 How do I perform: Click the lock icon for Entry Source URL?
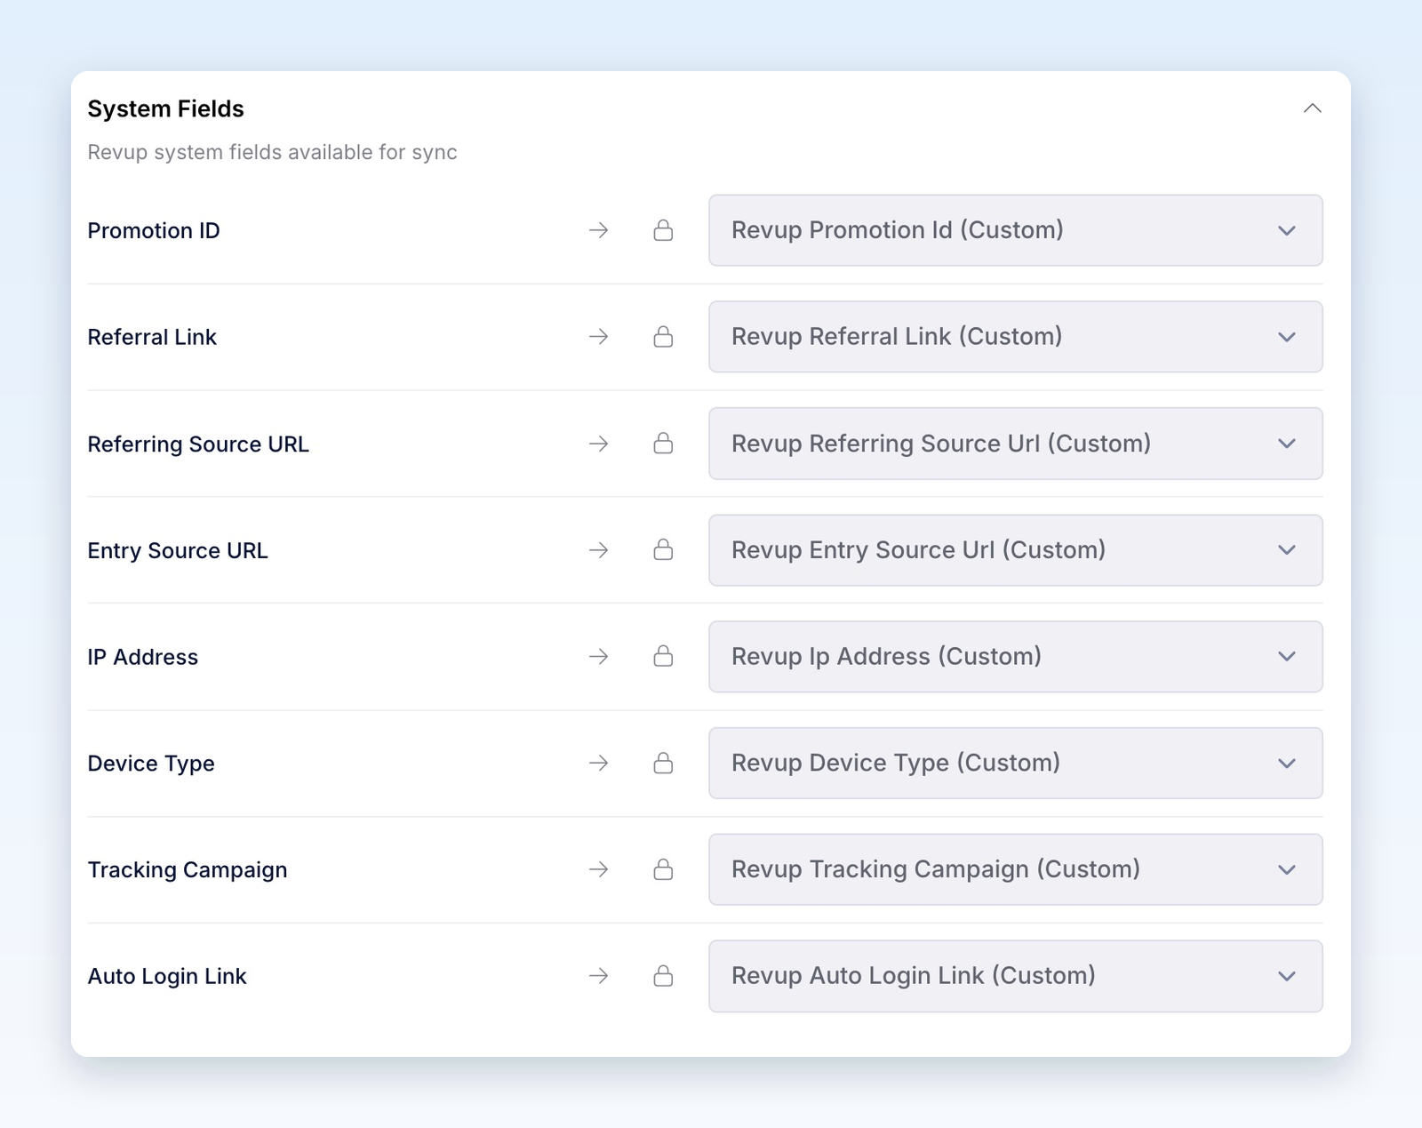[663, 550]
